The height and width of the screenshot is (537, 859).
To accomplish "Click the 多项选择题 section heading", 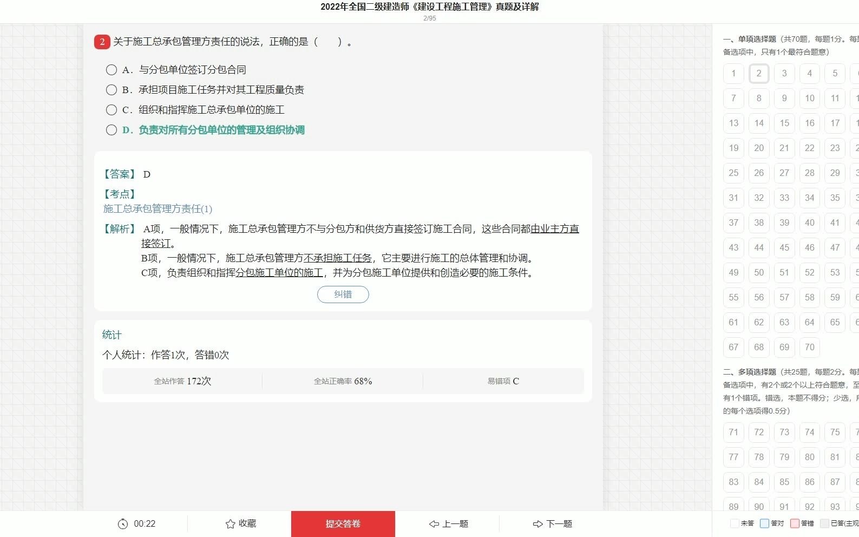I will click(757, 372).
